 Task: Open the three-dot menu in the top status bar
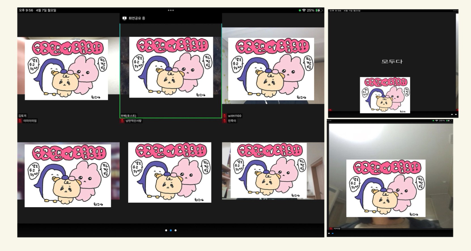(171, 10)
